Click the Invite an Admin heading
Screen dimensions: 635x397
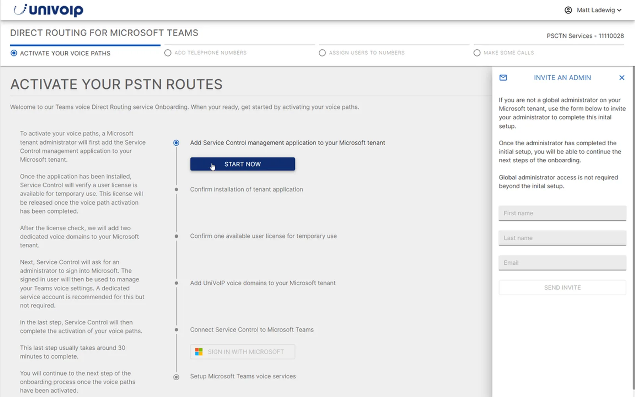[x=562, y=78]
